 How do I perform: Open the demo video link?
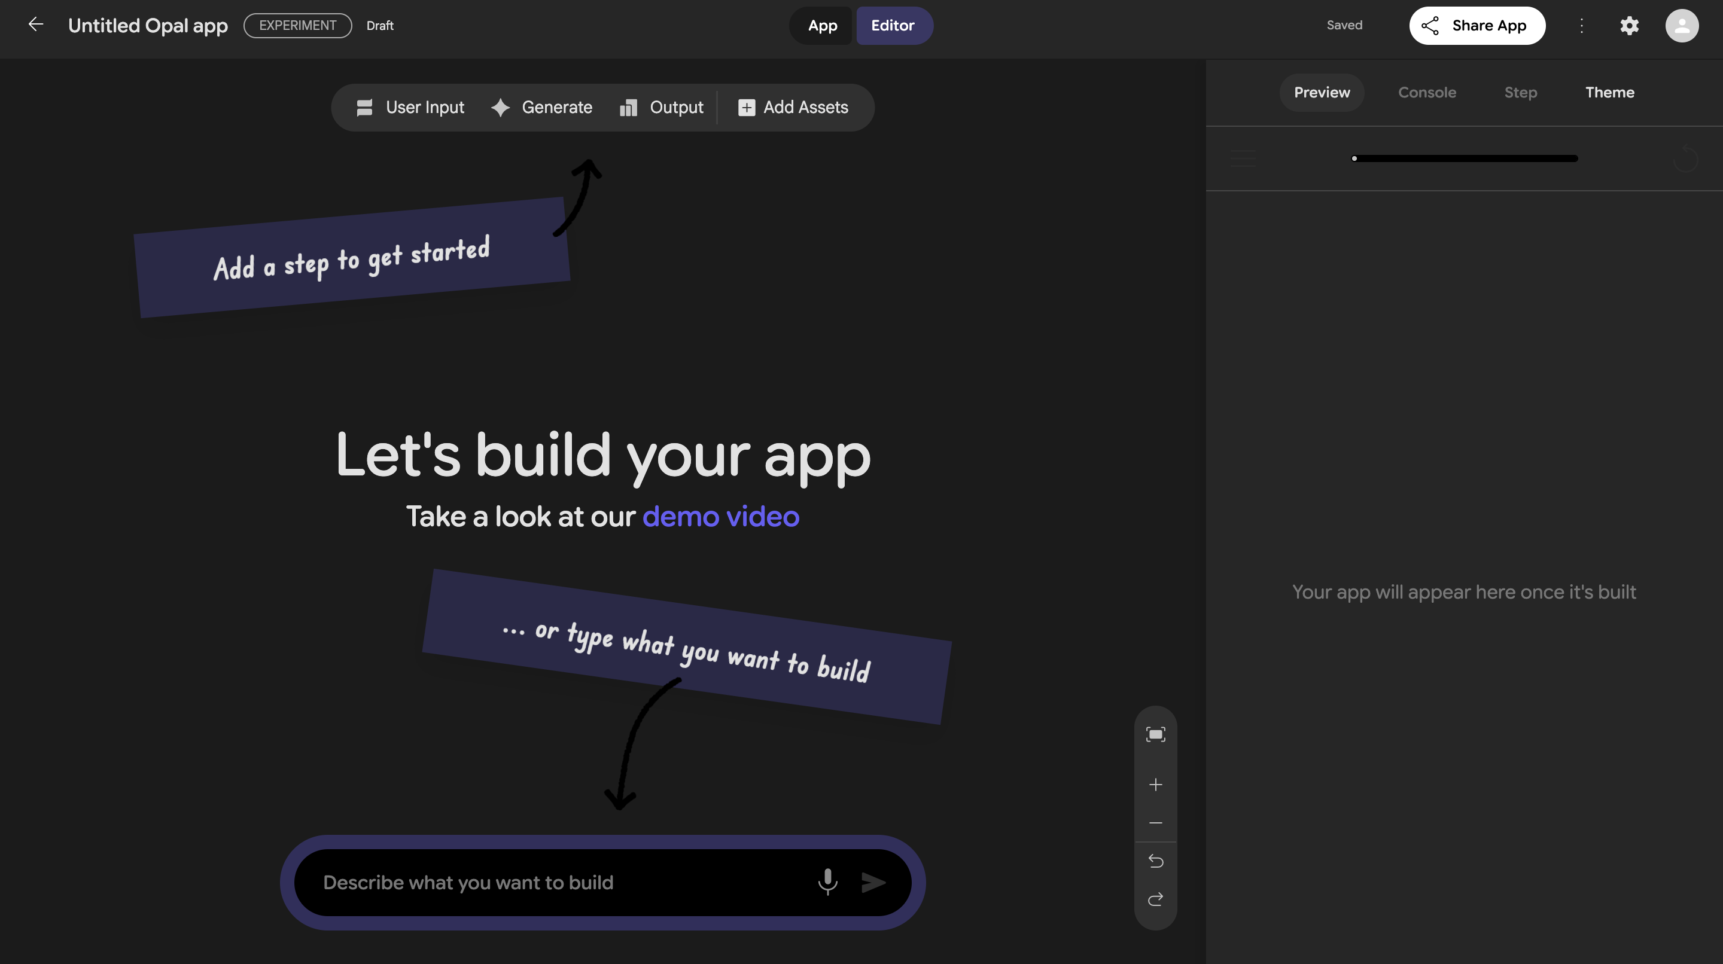coord(720,517)
